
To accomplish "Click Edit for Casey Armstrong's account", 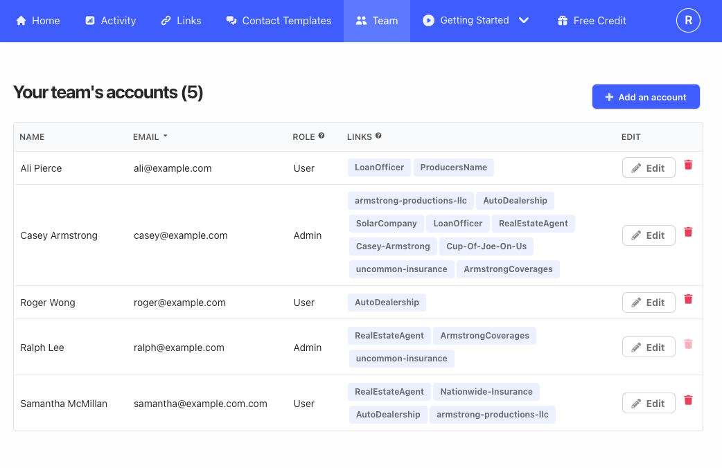I will point(649,235).
